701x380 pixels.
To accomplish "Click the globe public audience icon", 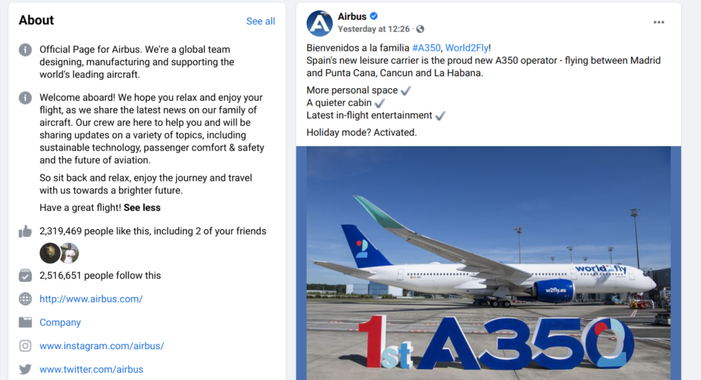I will click(420, 29).
